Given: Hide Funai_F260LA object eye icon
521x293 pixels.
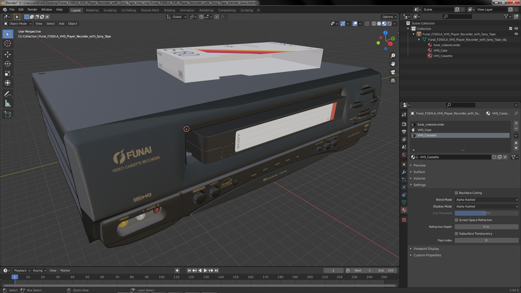Looking at the screenshot, I should (x=516, y=34).
